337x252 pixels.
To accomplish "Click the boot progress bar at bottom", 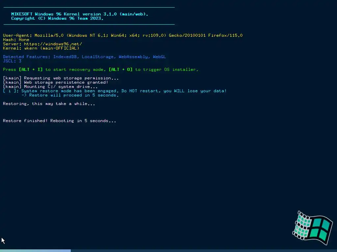I will point(168,251).
